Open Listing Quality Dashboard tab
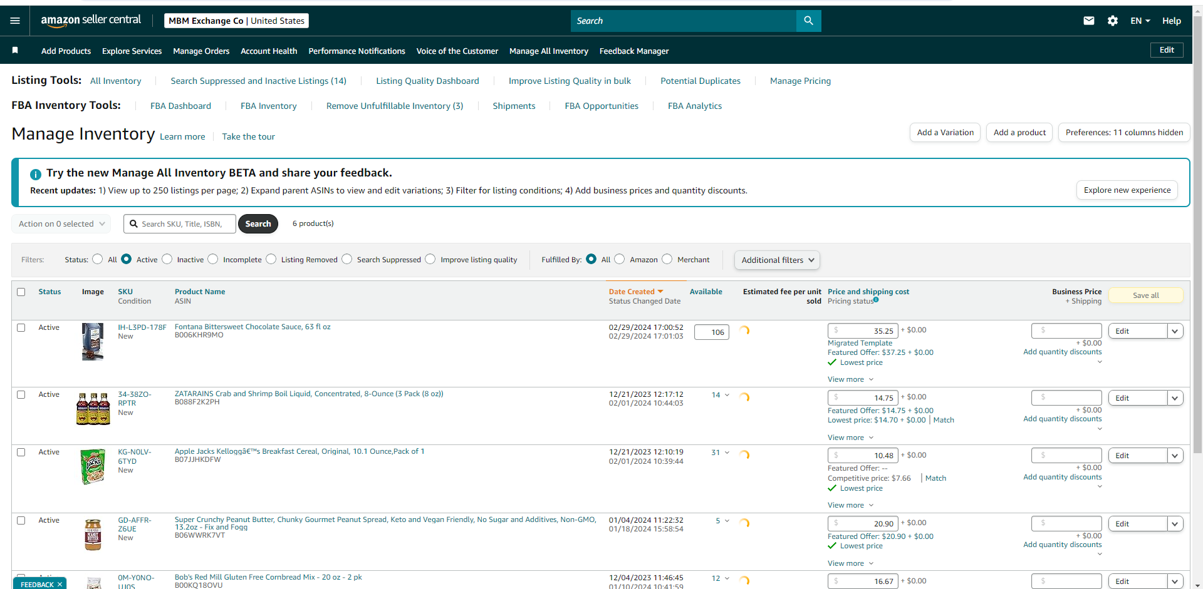This screenshot has height=589, width=1203. click(x=427, y=81)
